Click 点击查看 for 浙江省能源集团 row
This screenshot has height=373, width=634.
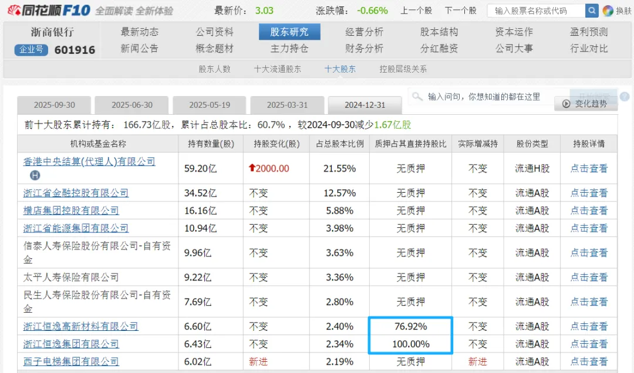pos(589,228)
